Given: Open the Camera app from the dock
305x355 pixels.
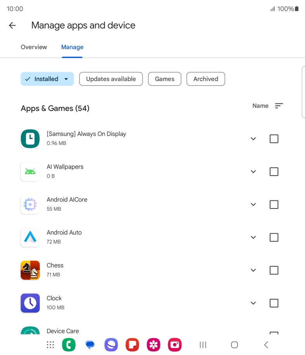Looking at the screenshot, I should click(x=174, y=345).
